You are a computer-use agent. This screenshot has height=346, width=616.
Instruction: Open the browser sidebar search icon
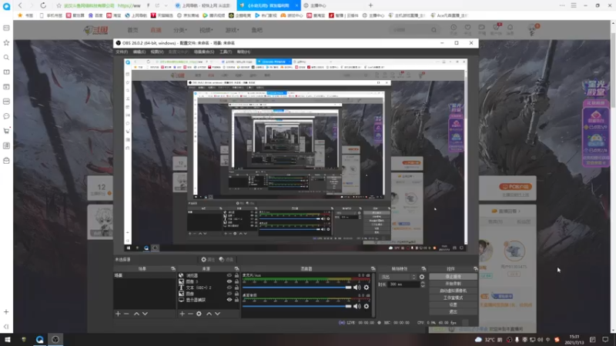click(6, 57)
